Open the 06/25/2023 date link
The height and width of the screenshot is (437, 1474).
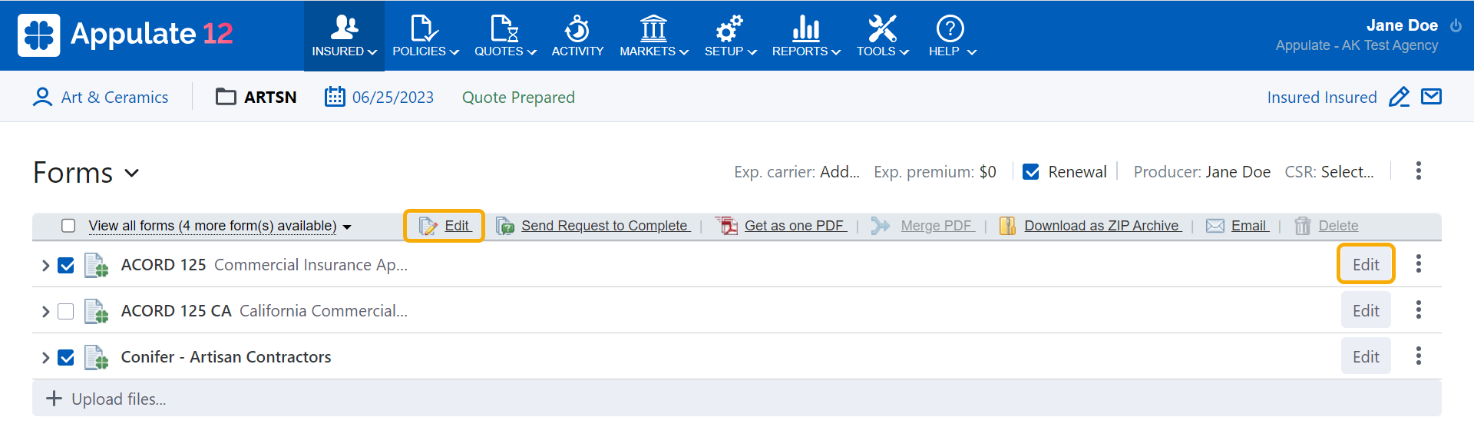(393, 98)
